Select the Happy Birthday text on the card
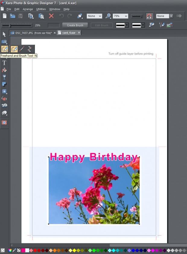Screen dimensions: 187x254 (x=94, y=157)
